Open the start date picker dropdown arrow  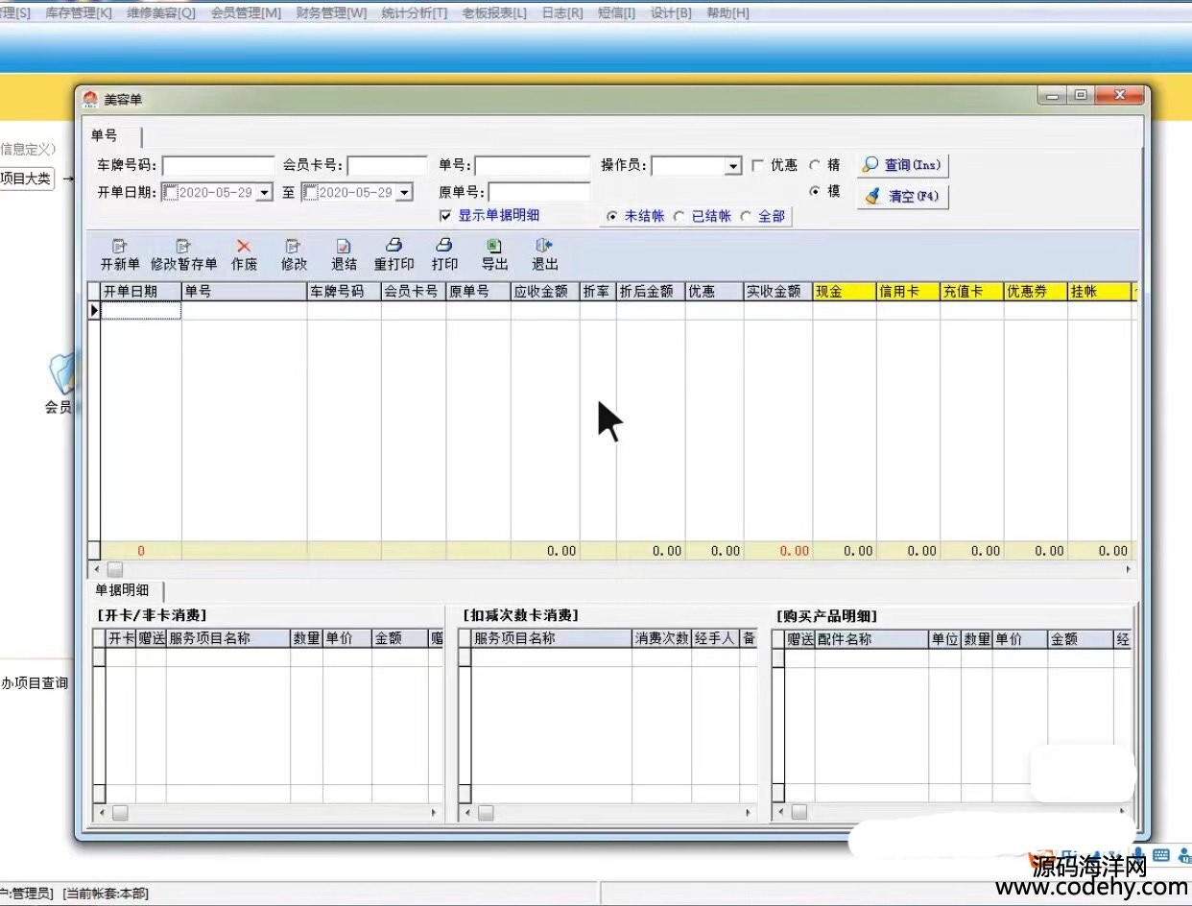(x=265, y=193)
